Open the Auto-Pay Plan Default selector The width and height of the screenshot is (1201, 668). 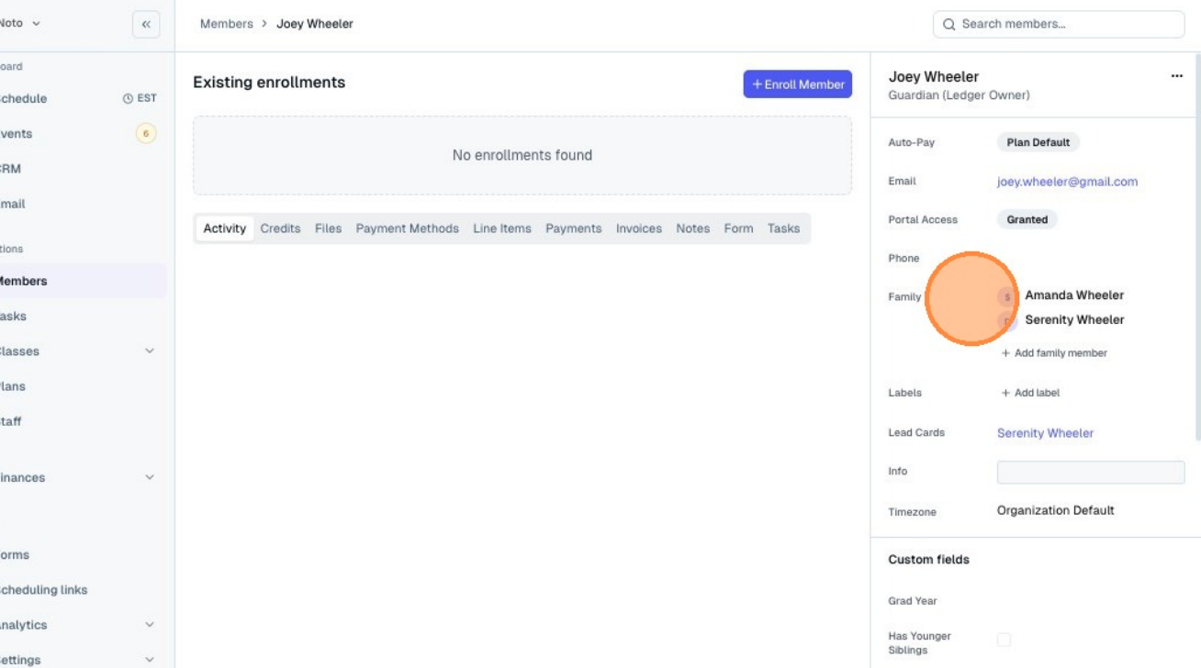(x=1038, y=142)
